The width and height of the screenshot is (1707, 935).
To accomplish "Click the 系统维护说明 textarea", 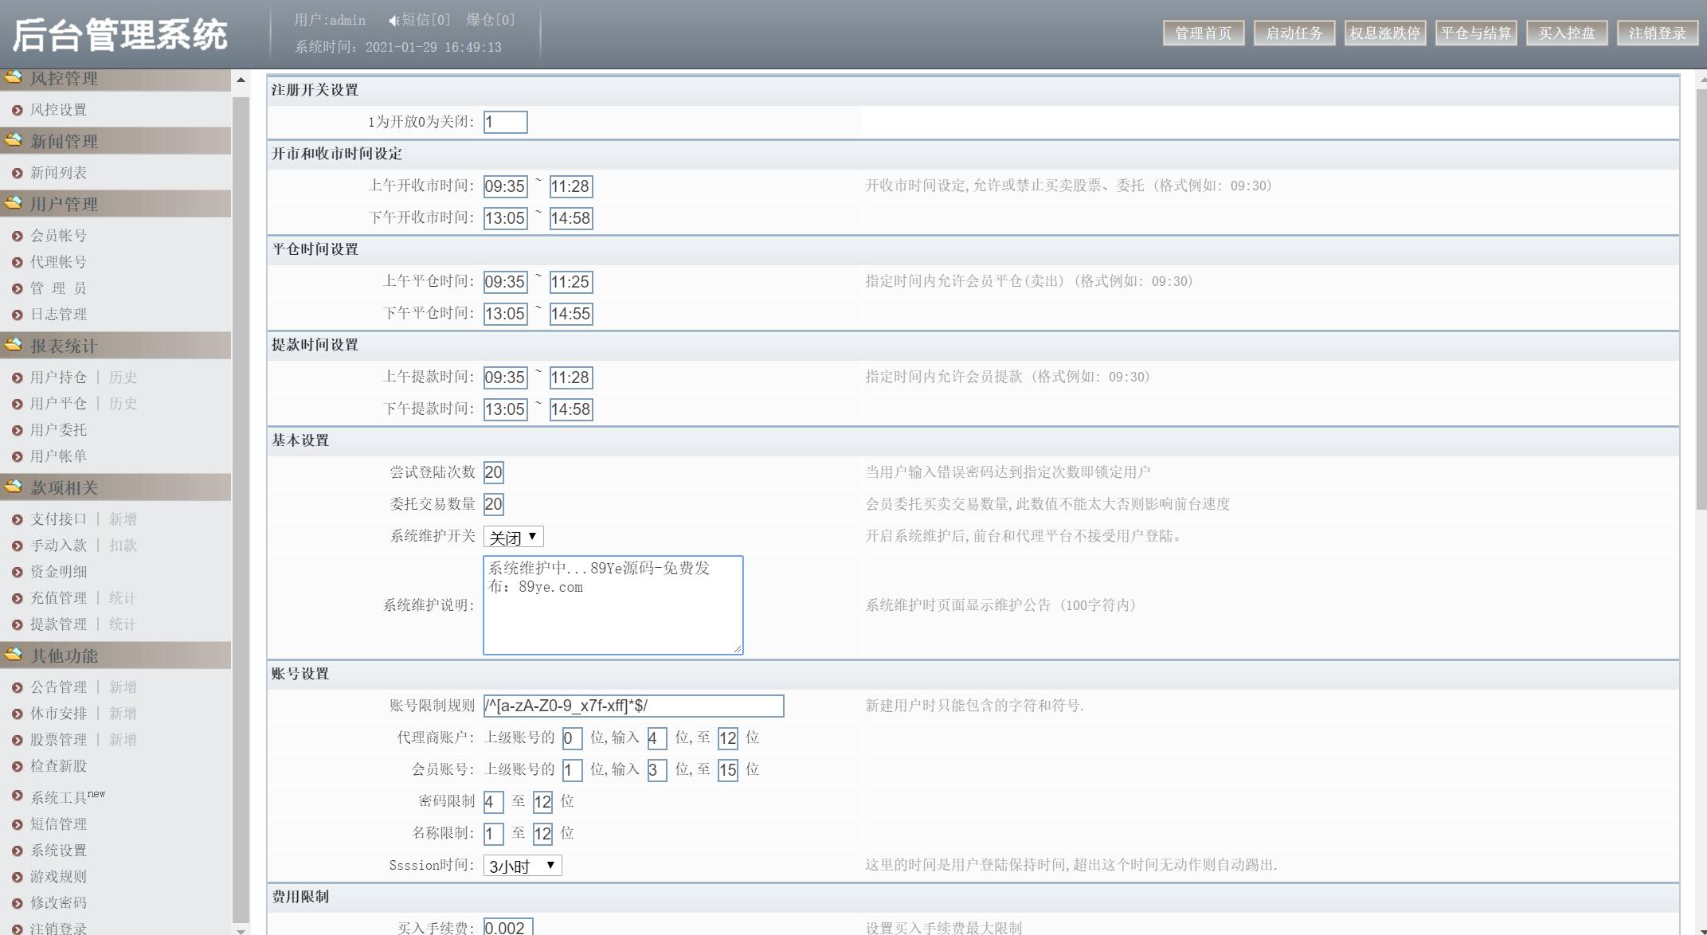I will point(613,605).
